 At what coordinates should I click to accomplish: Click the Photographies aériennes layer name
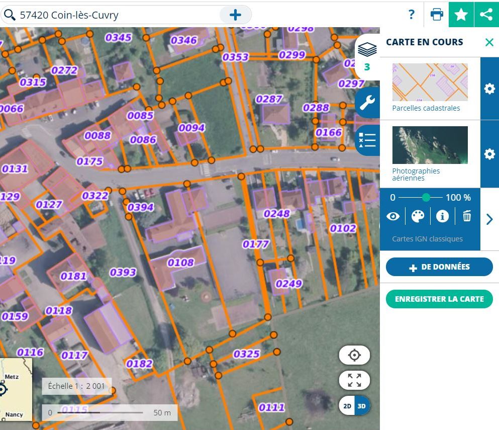[x=416, y=174]
